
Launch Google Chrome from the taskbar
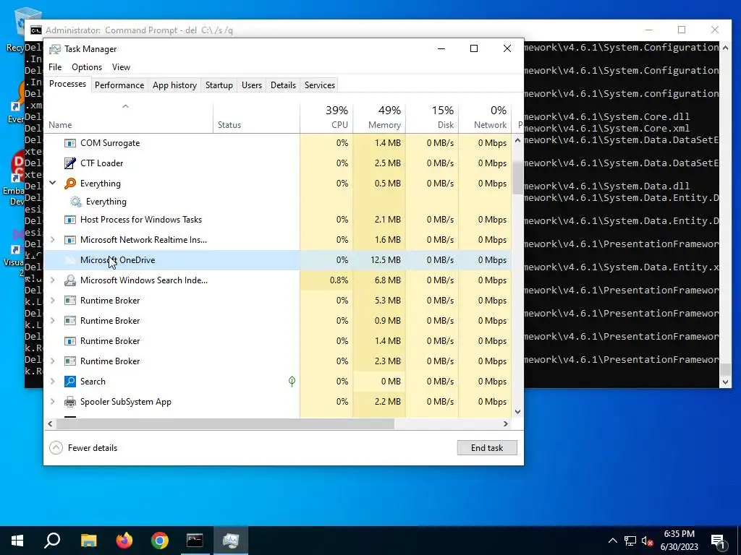[160, 541]
